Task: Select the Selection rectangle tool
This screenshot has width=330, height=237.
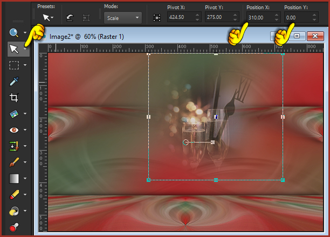Action: 14,65
